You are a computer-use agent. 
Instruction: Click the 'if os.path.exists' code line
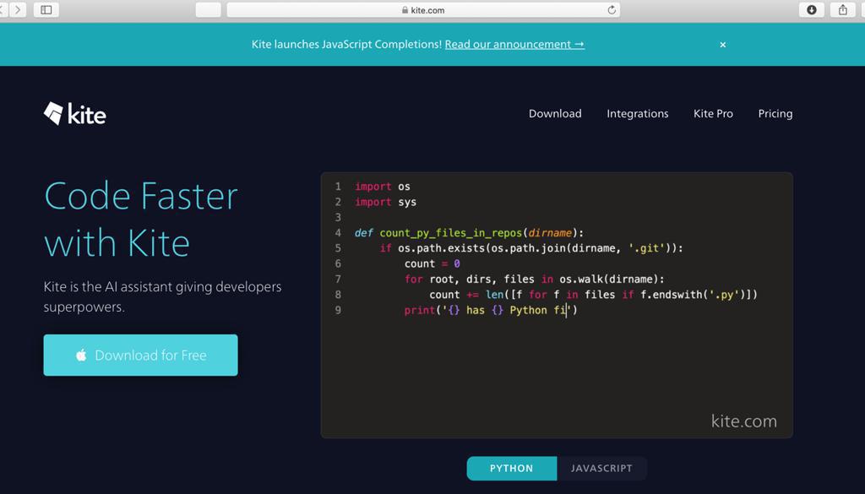click(531, 248)
